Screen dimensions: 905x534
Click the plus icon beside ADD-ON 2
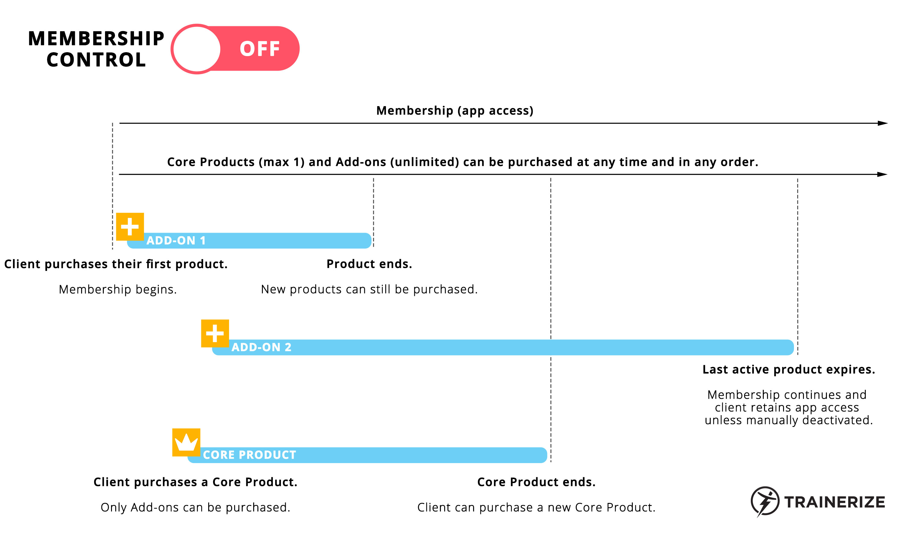pos(215,333)
